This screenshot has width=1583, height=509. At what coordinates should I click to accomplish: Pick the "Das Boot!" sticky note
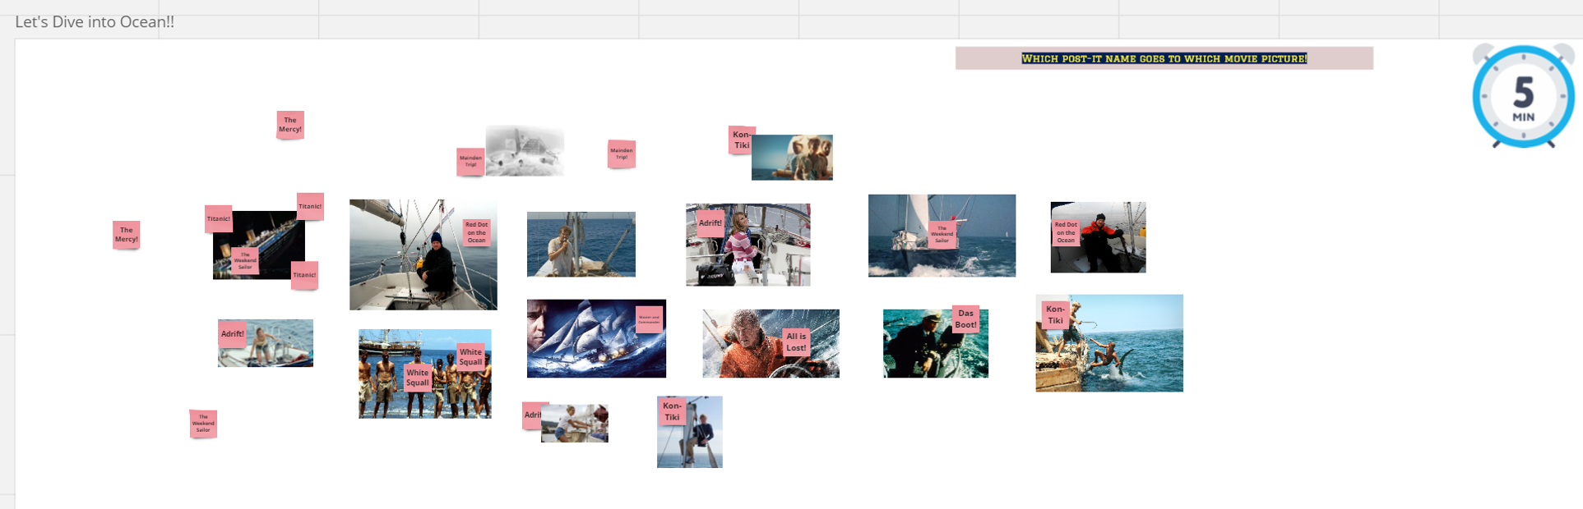click(965, 319)
